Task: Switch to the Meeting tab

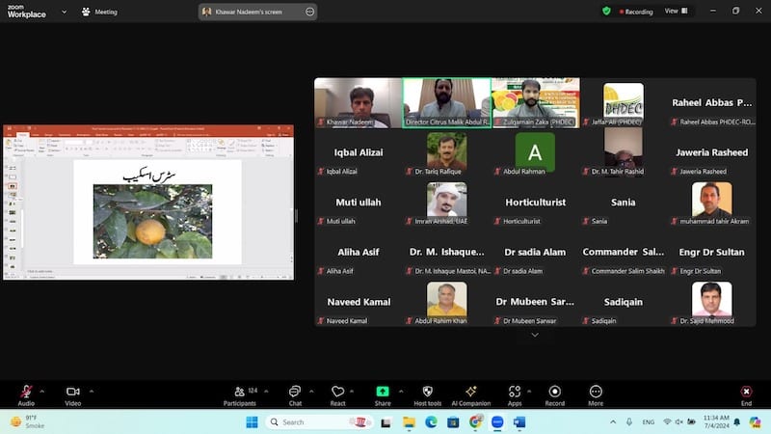Action: 99,12
